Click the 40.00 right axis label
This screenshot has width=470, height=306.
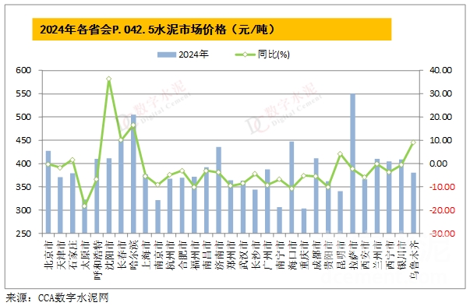tap(440, 70)
